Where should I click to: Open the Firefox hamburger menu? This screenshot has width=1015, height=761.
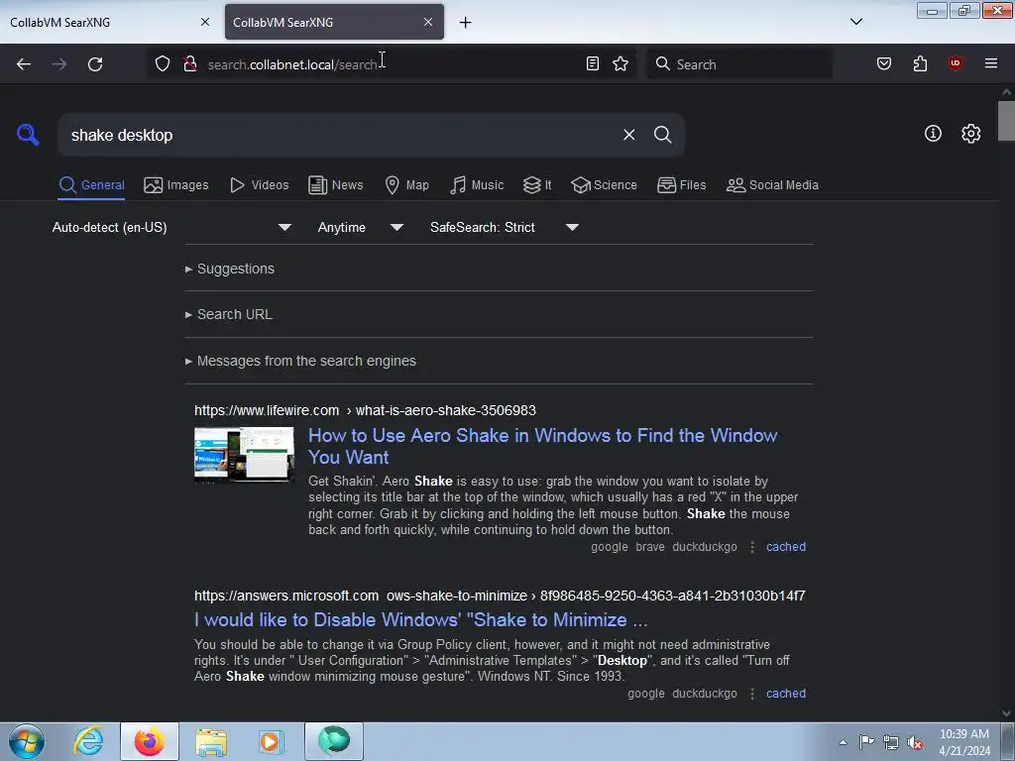[990, 63]
